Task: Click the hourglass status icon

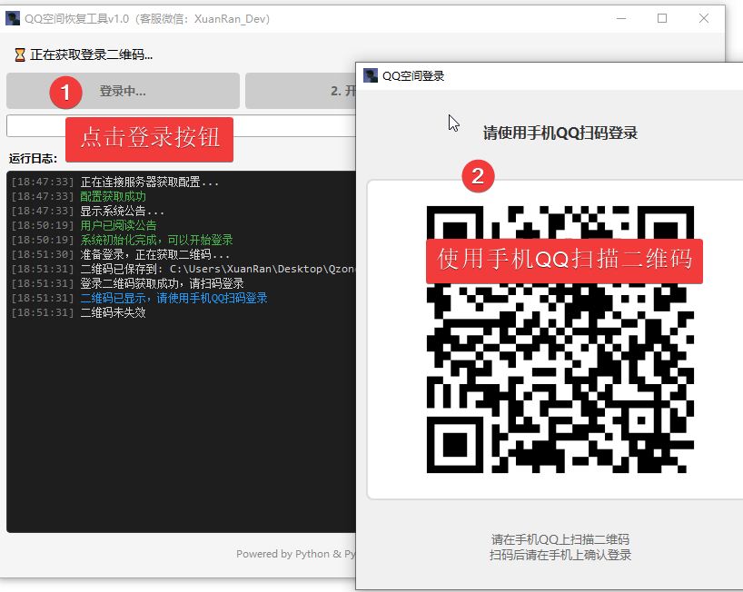Action: pyautogui.click(x=20, y=54)
